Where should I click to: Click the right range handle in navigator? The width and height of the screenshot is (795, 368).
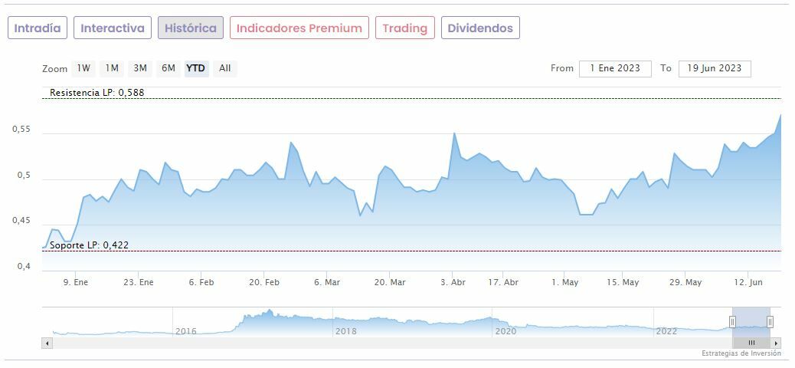point(770,322)
